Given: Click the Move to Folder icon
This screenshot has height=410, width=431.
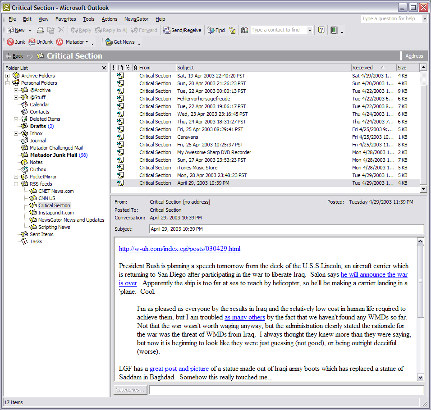Looking at the screenshot, I should click(50, 30).
